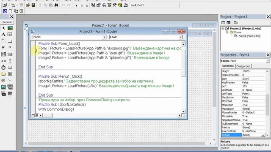The height and width of the screenshot is (152, 271).
Task: Select the FileListBox control in the toolbox
Action: pos(10,74)
